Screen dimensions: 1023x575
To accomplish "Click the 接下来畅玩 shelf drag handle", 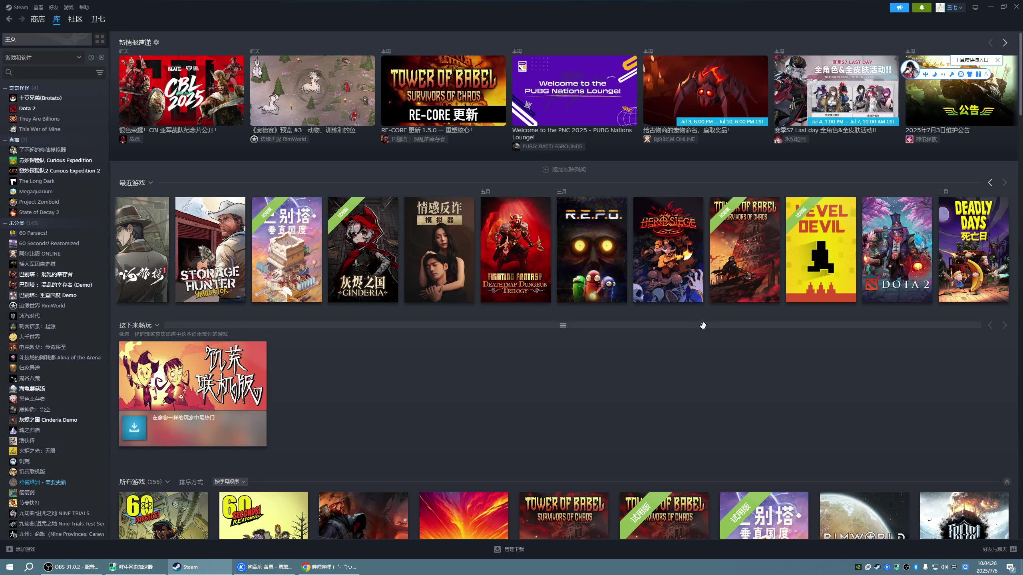I will click(563, 325).
